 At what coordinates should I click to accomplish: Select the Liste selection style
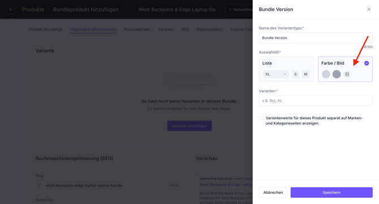(286, 70)
